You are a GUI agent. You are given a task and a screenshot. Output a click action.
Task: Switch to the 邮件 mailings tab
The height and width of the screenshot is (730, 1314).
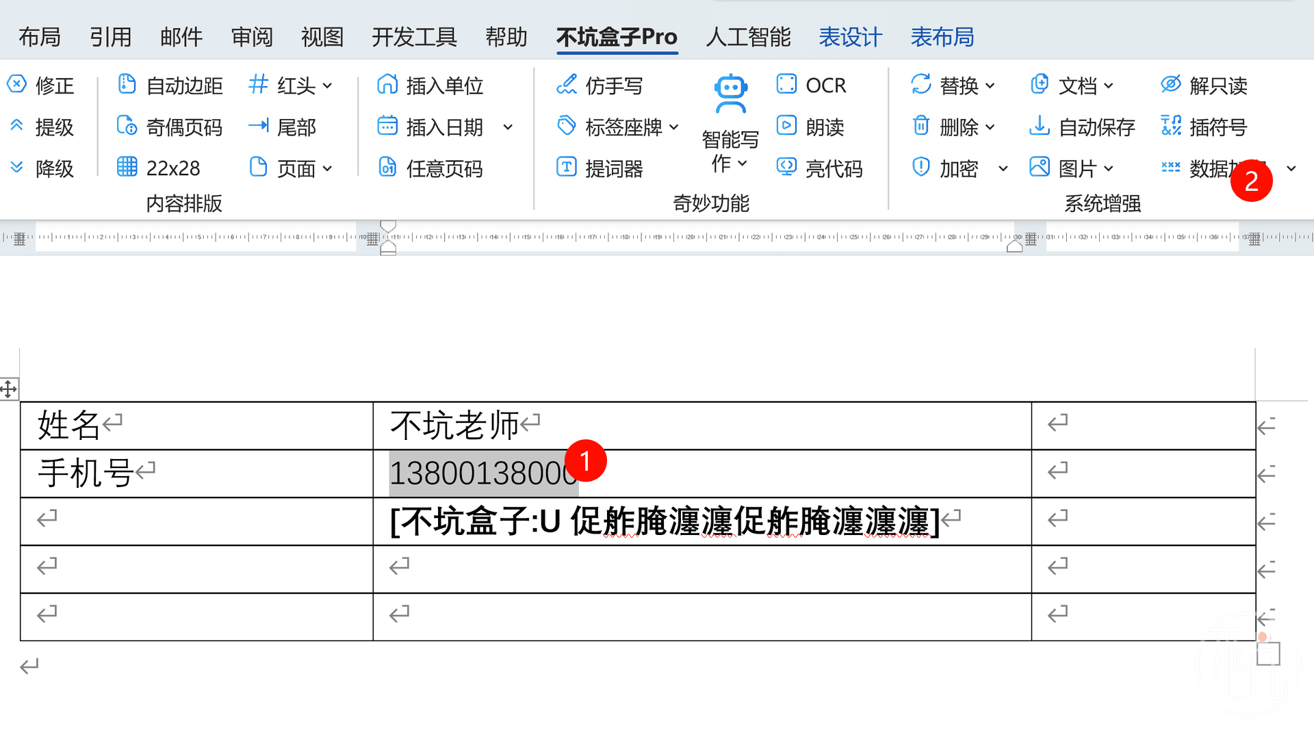[x=181, y=37]
